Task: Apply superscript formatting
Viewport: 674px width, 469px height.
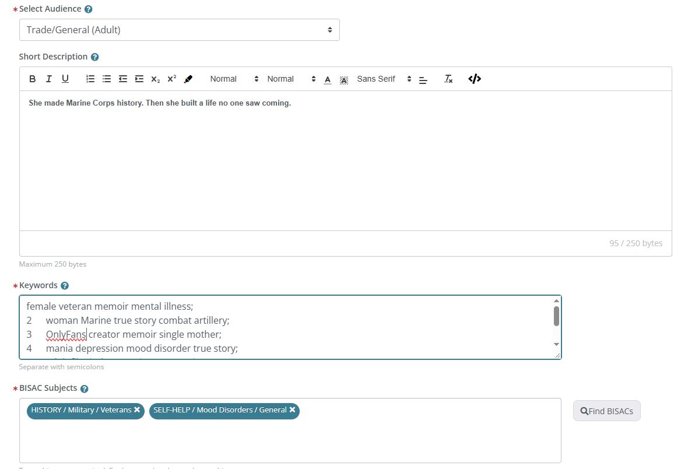Action: click(172, 79)
